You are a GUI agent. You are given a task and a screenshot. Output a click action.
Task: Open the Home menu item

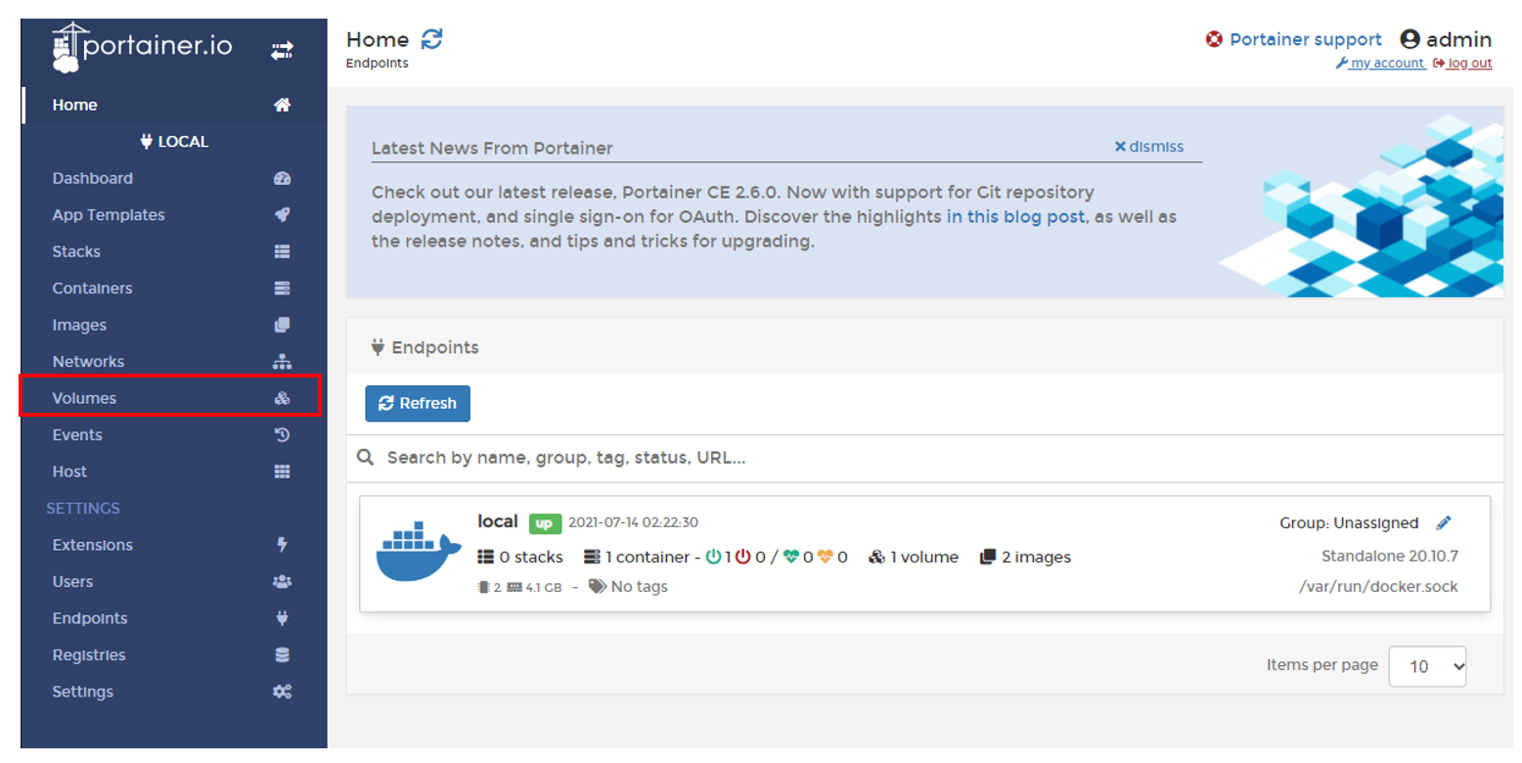pyautogui.click(x=174, y=105)
